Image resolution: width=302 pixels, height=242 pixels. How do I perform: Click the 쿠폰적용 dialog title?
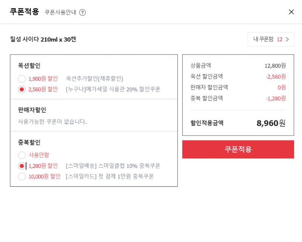point(25,12)
